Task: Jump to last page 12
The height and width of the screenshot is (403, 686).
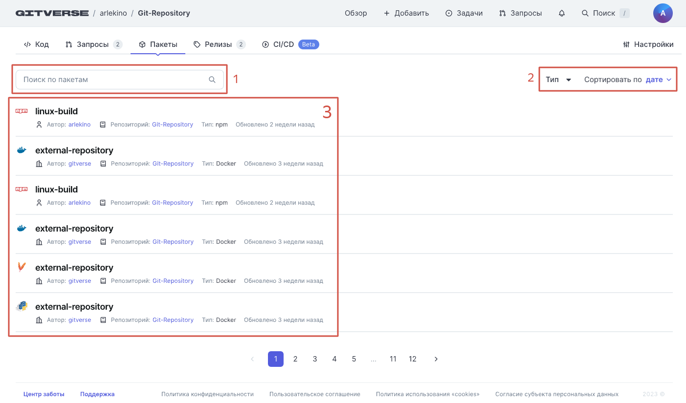Action: coord(413,359)
